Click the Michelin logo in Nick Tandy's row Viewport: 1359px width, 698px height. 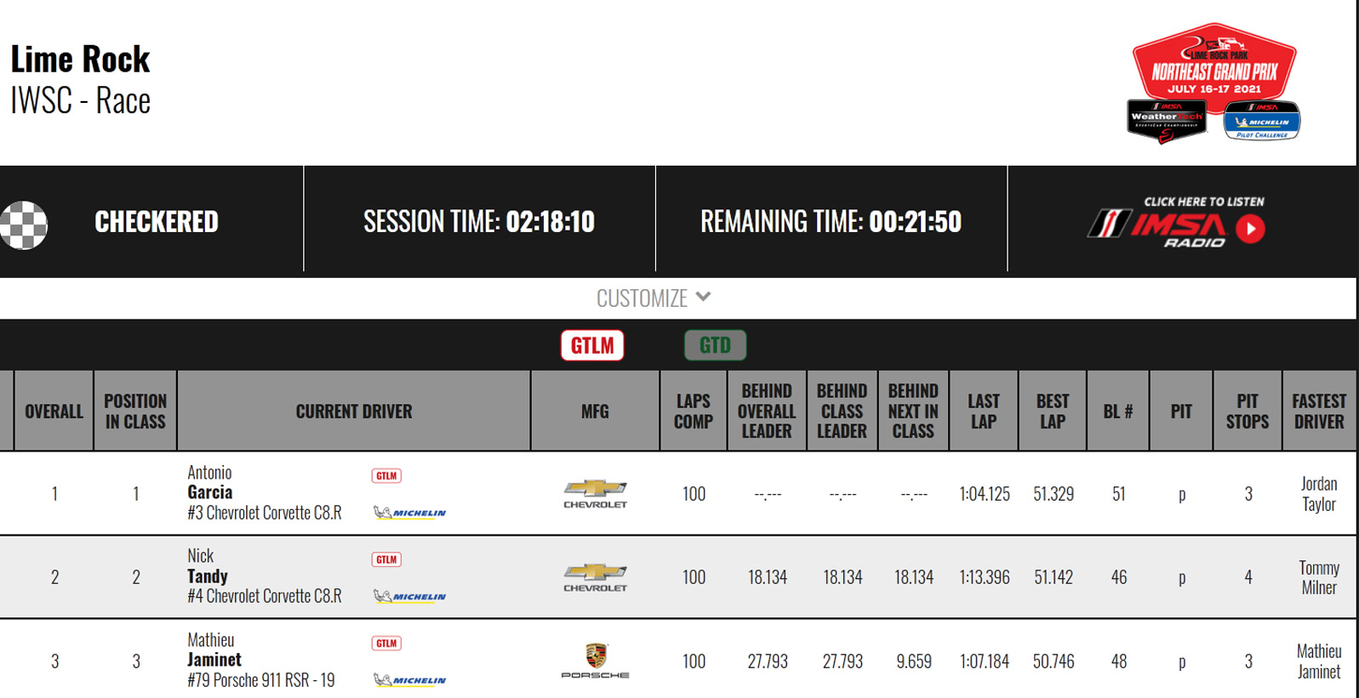409,596
